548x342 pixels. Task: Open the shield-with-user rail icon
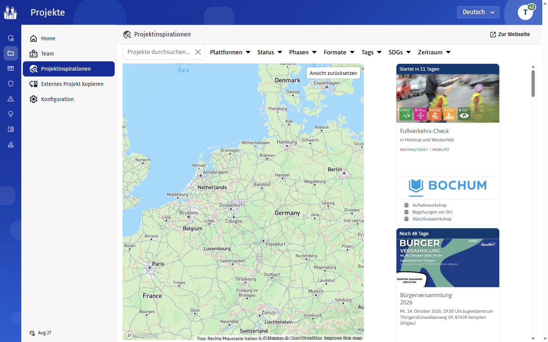tap(11, 38)
